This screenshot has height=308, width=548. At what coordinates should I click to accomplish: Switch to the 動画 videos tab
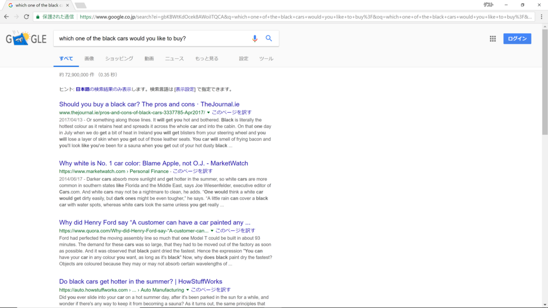(x=149, y=59)
